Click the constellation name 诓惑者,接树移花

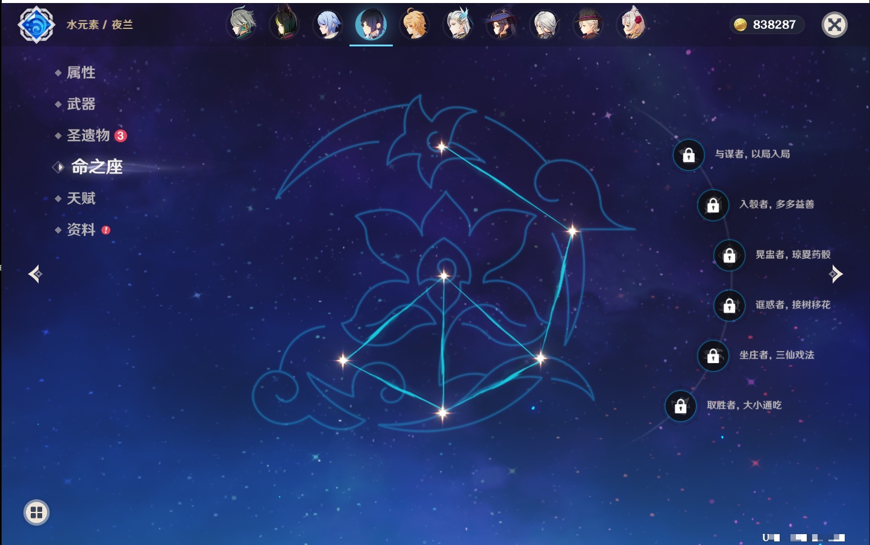pos(793,305)
